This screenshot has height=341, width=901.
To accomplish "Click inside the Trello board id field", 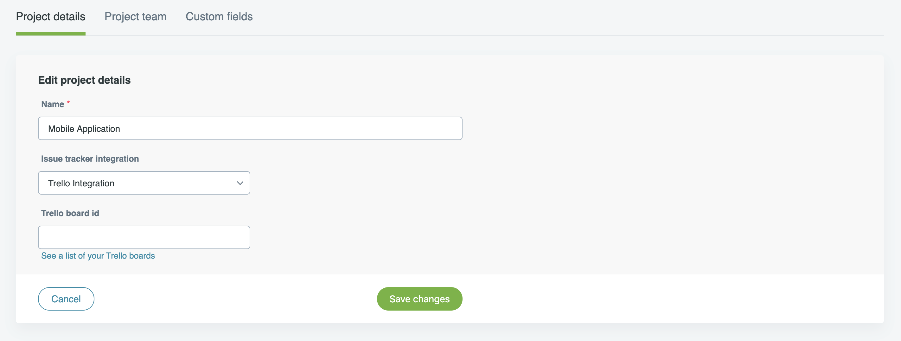I will [x=144, y=237].
